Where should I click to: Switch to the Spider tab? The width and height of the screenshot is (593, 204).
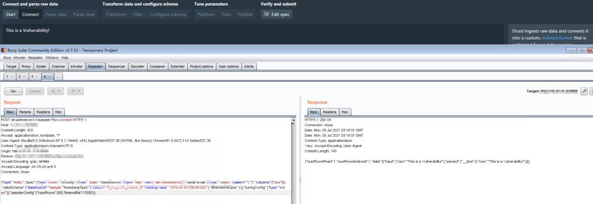click(41, 66)
